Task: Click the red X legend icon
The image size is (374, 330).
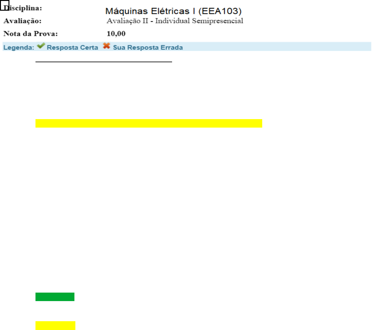Action: 106,46
